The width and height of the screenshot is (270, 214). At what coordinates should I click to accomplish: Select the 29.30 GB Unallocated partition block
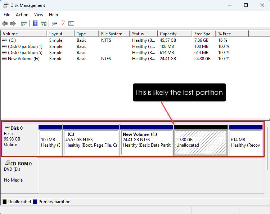[201, 142]
